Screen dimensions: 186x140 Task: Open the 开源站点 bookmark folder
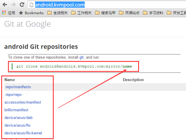pos(129,13)
